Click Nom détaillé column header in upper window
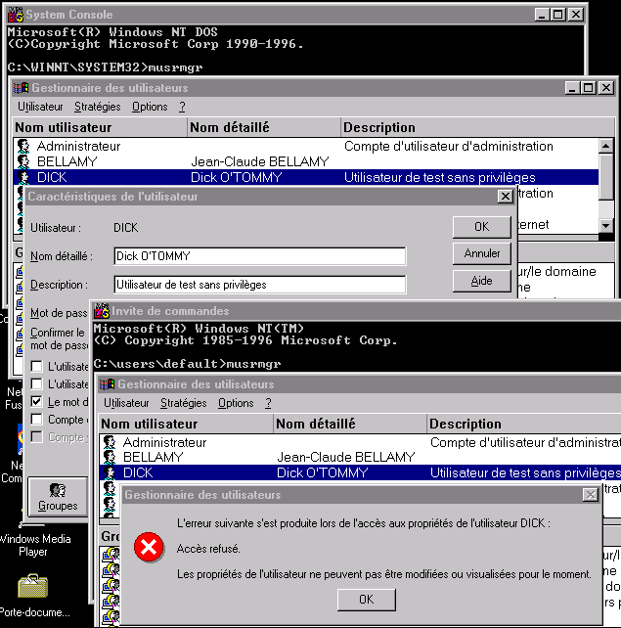Image resolution: width=621 pixels, height=628 pixels. point(264,127)
